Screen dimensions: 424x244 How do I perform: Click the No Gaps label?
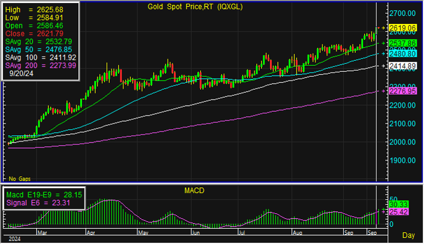click(x=20, y=179)
